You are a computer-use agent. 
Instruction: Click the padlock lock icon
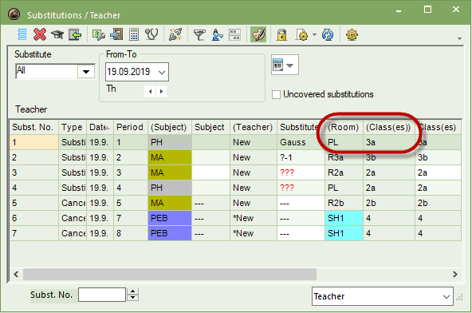(281, 34)
